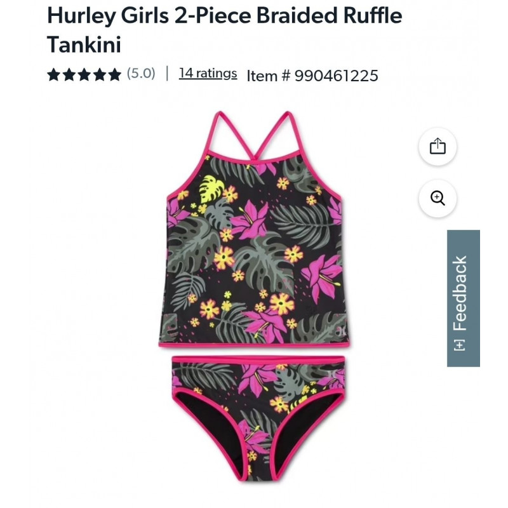Select the fifth rating star
Screen dimensions: 508x508
(x=114, y=74)
